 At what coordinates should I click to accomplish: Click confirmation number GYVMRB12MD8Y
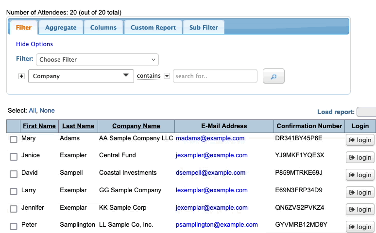point(301,225)
